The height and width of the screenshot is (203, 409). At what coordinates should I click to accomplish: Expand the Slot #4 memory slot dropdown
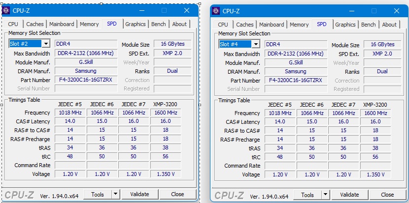click(256, 44)
